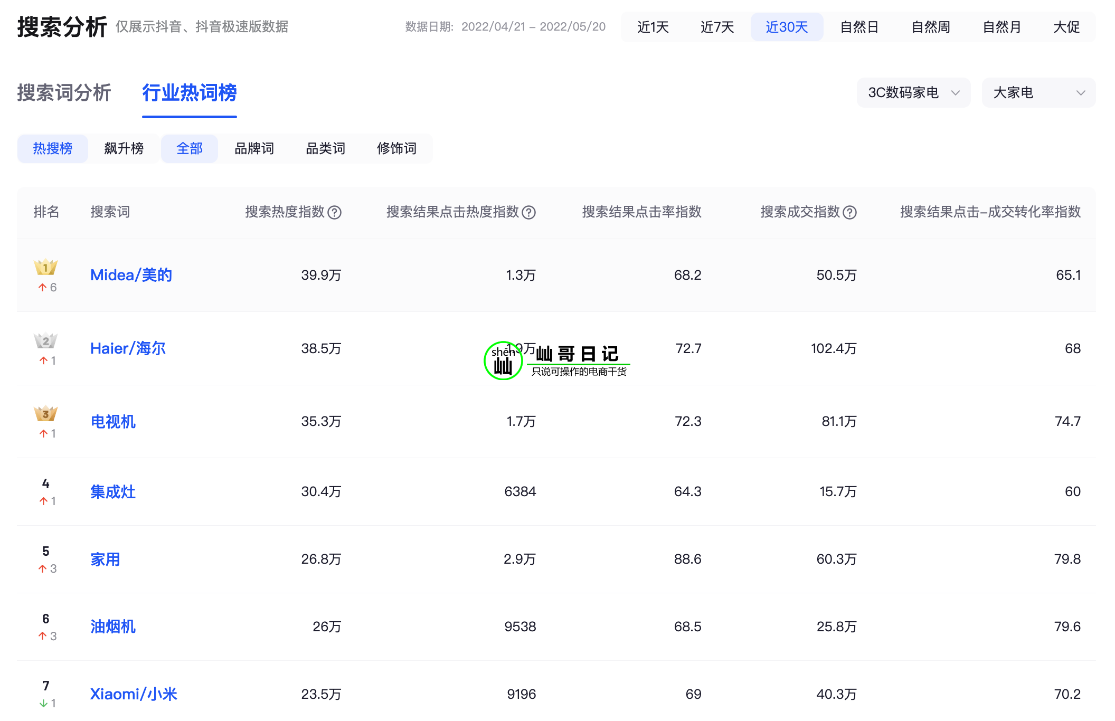Click the 搜索结果点击率指数 column header
The width and height of the screenshot is (1115, 721).
coord(641,212)
